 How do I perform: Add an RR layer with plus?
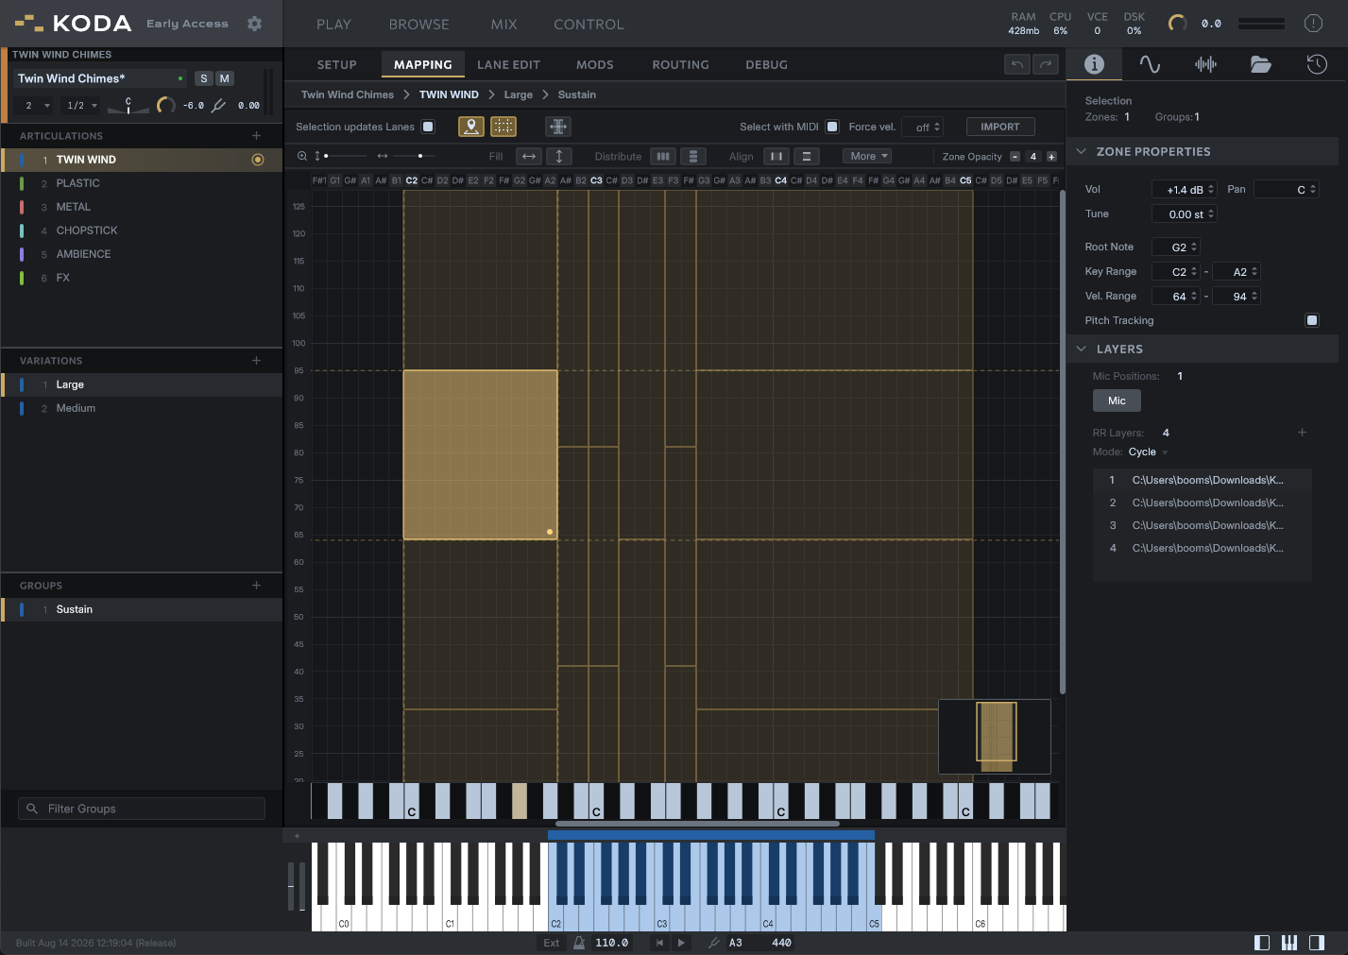(x=1302, y=433)
